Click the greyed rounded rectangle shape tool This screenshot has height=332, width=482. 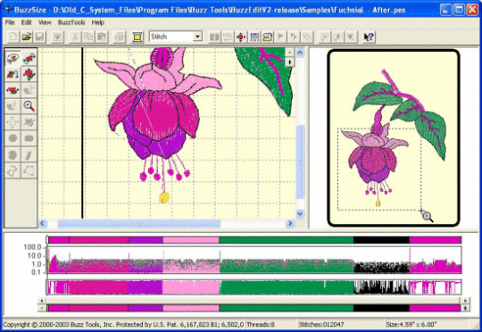(x=29, y=138)
